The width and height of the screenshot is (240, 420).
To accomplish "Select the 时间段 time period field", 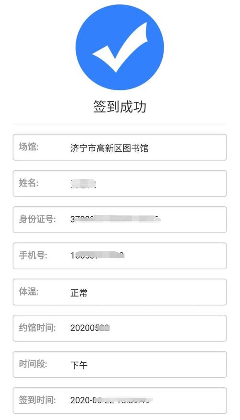I will 120,364.
